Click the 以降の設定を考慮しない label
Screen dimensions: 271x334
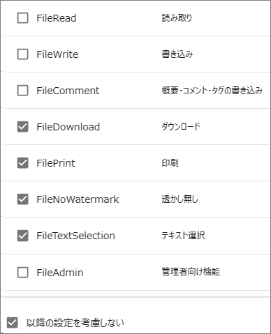pyautogui.click(x=75, y=323)
